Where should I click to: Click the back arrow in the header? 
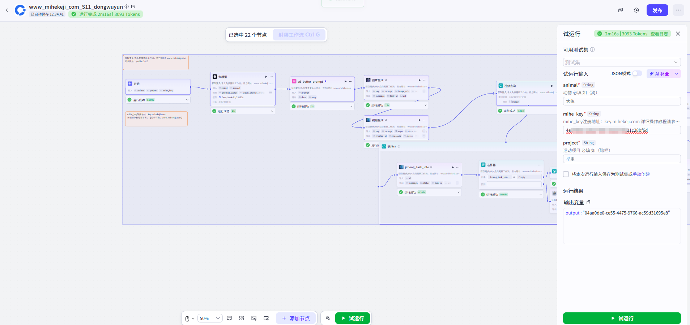click(7, 10)
